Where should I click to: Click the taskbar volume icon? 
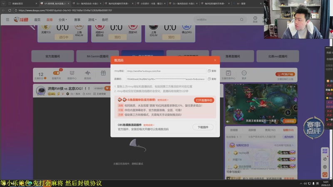point(305,184)
